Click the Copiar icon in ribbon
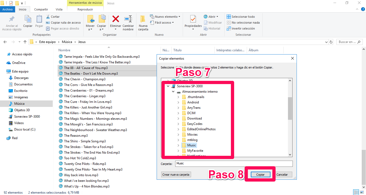 pos(28,19)
